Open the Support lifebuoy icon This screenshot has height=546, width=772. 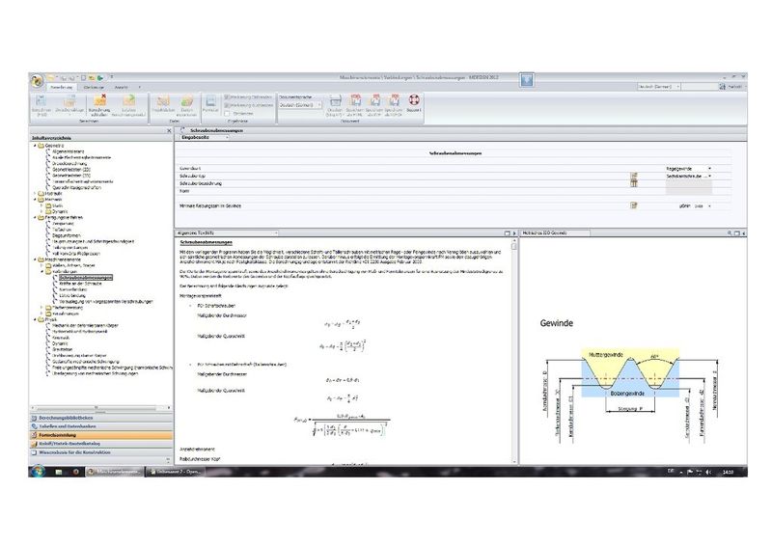click(x=414, y=103)
